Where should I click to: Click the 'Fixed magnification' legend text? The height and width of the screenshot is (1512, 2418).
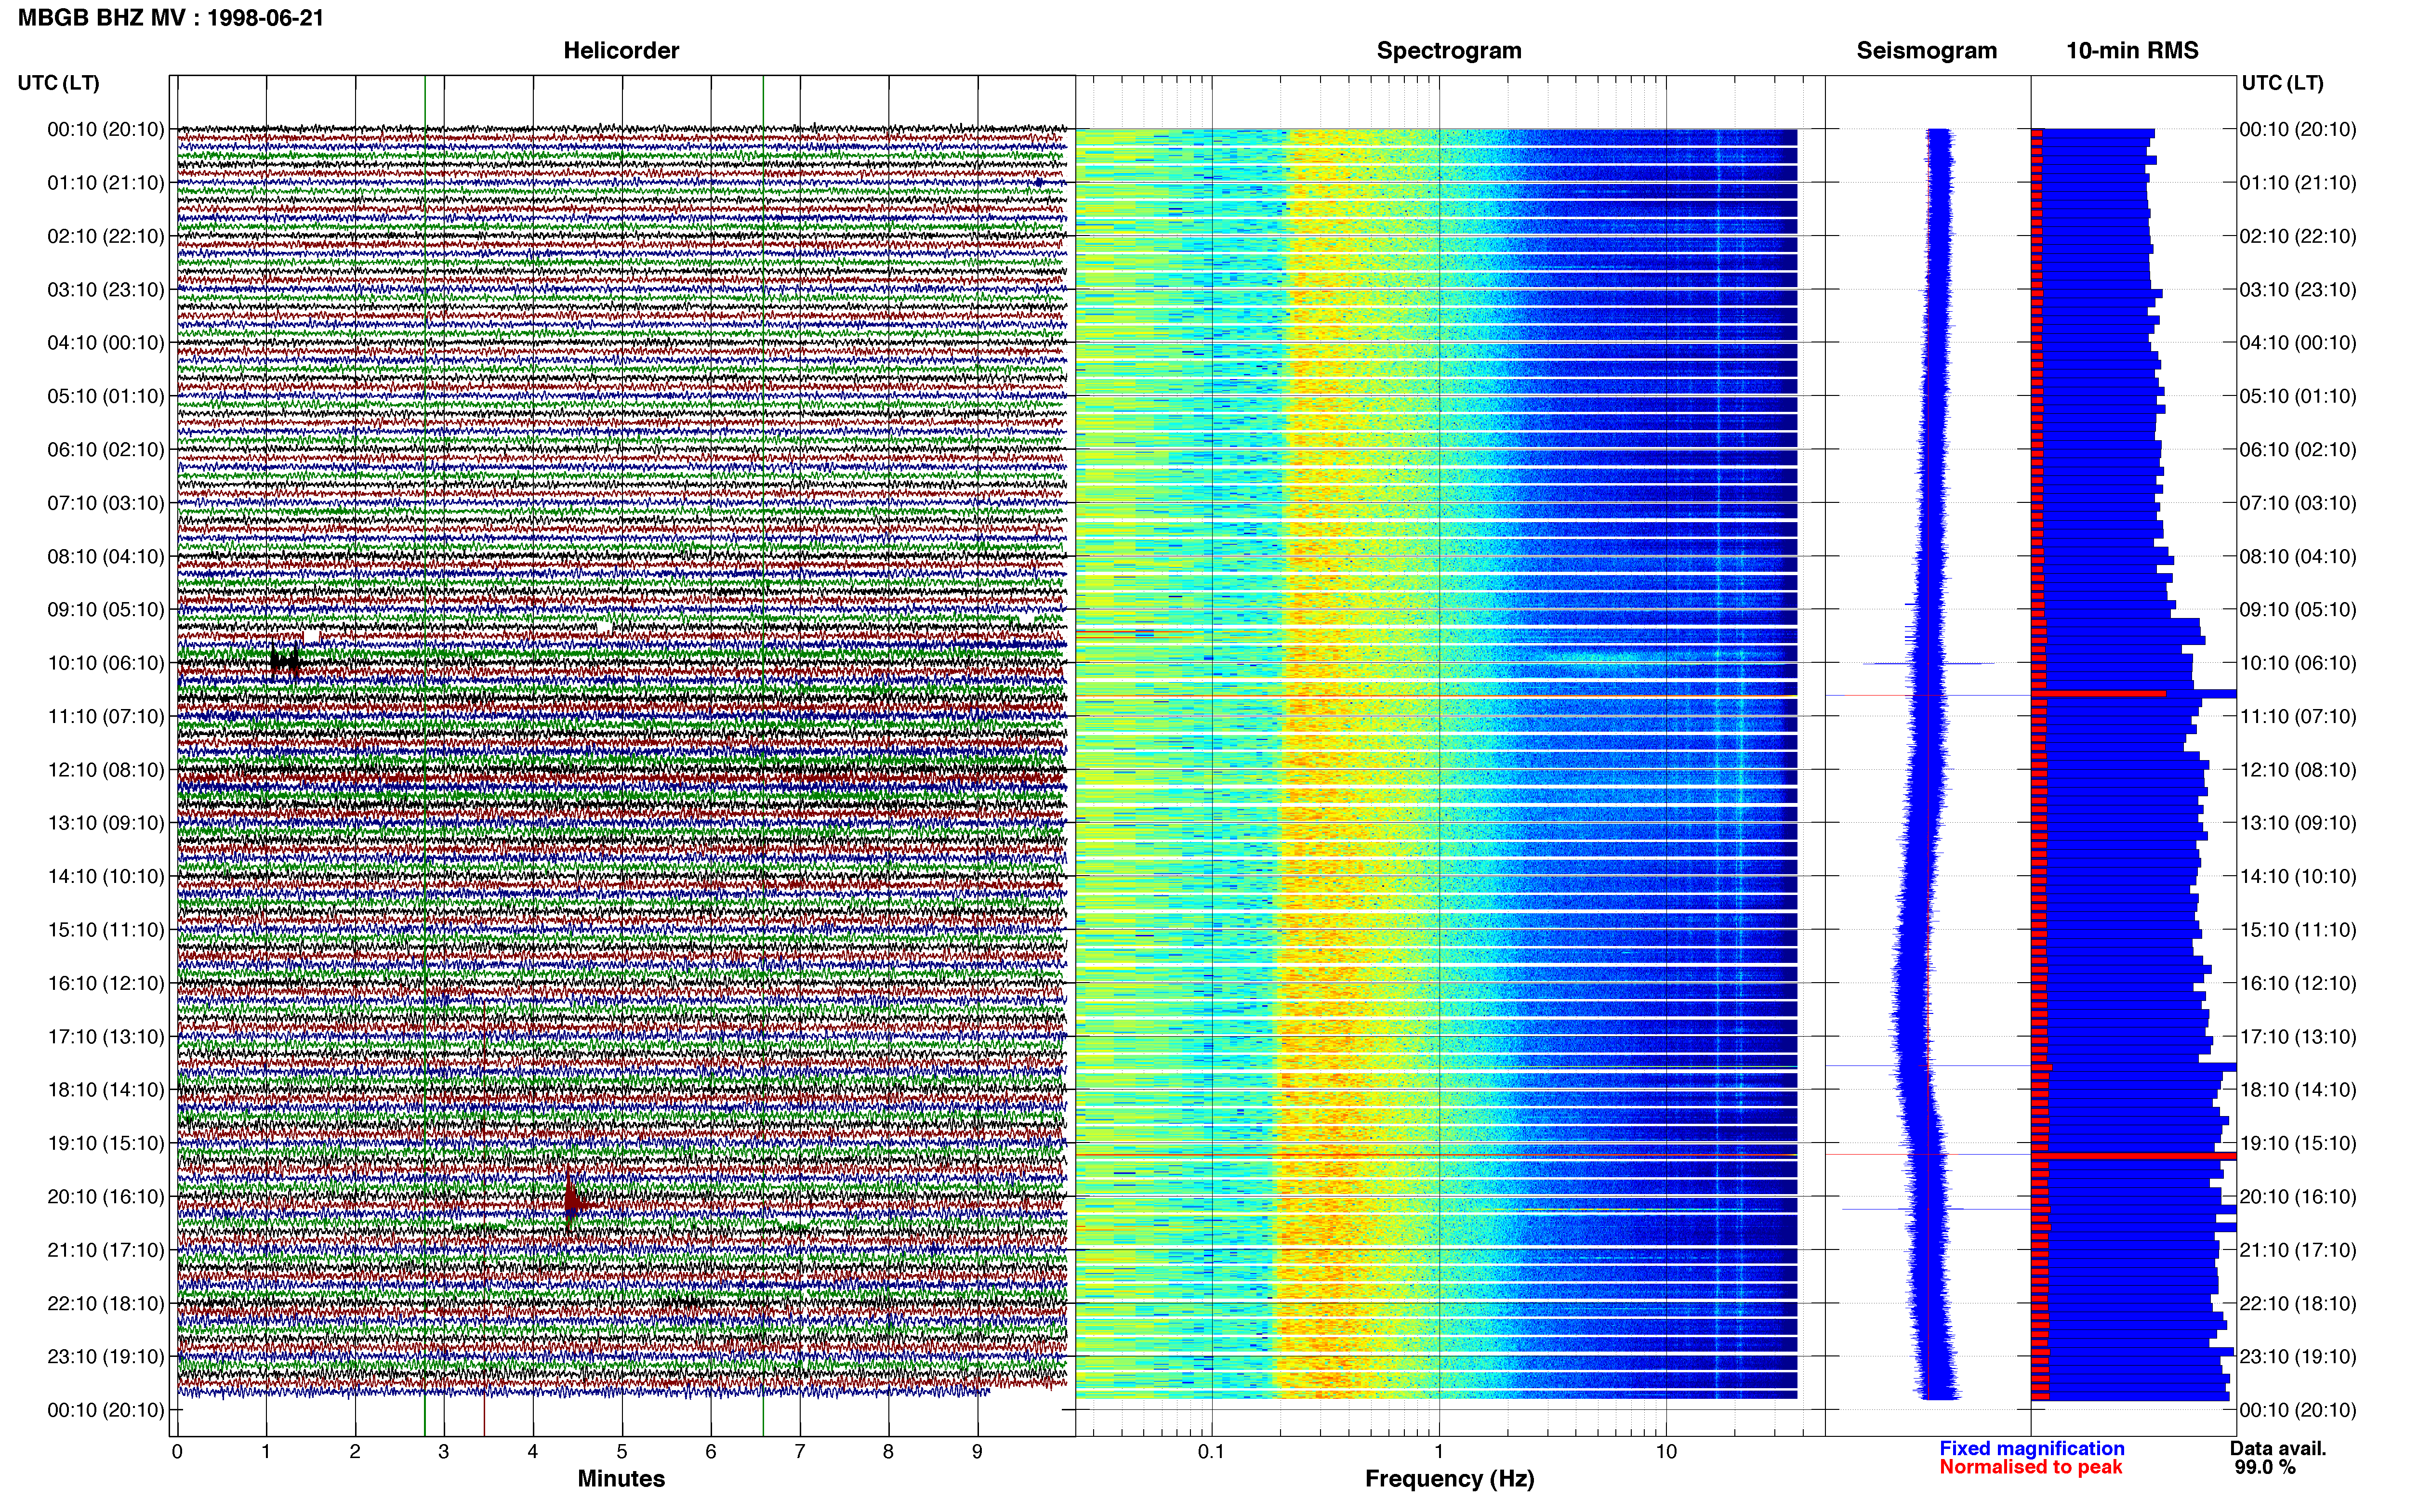tap(2031, 1449)
